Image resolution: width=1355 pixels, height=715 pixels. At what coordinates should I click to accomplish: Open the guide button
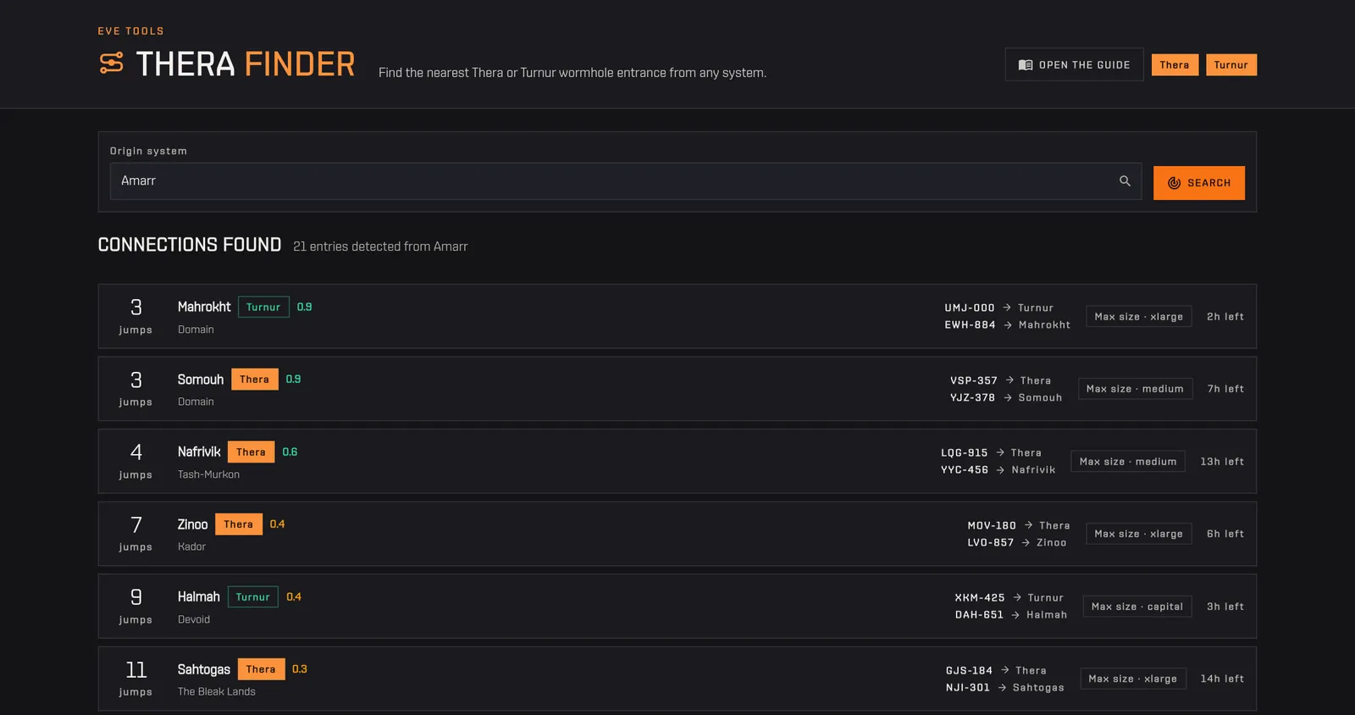pyautogui.click(x=1074, y=64)
